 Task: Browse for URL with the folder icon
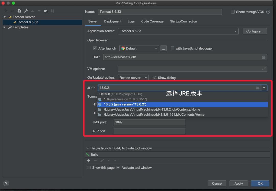pos(263,57)
